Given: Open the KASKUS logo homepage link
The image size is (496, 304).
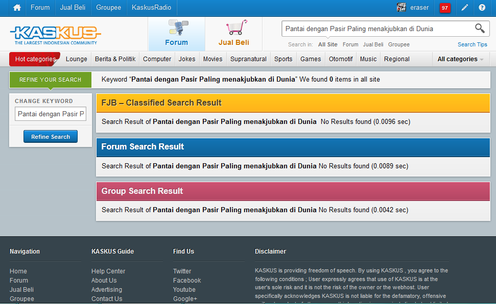Looking at the screenshot, I should click(55, 35).
